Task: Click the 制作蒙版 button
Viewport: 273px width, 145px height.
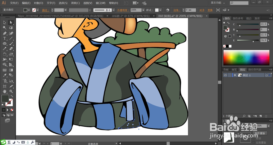Action: pos(260,133)
